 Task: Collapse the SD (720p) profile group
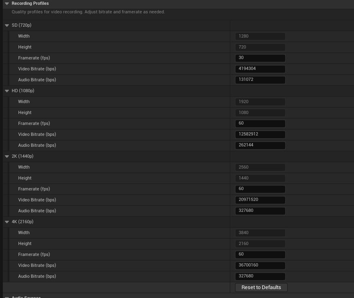pyautogui.click(x=7, y=25)
